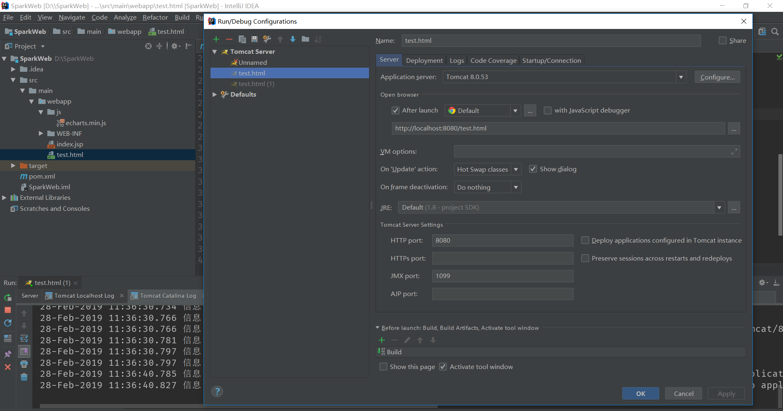
Task: Print console output icon
Action: coord(24,364)
